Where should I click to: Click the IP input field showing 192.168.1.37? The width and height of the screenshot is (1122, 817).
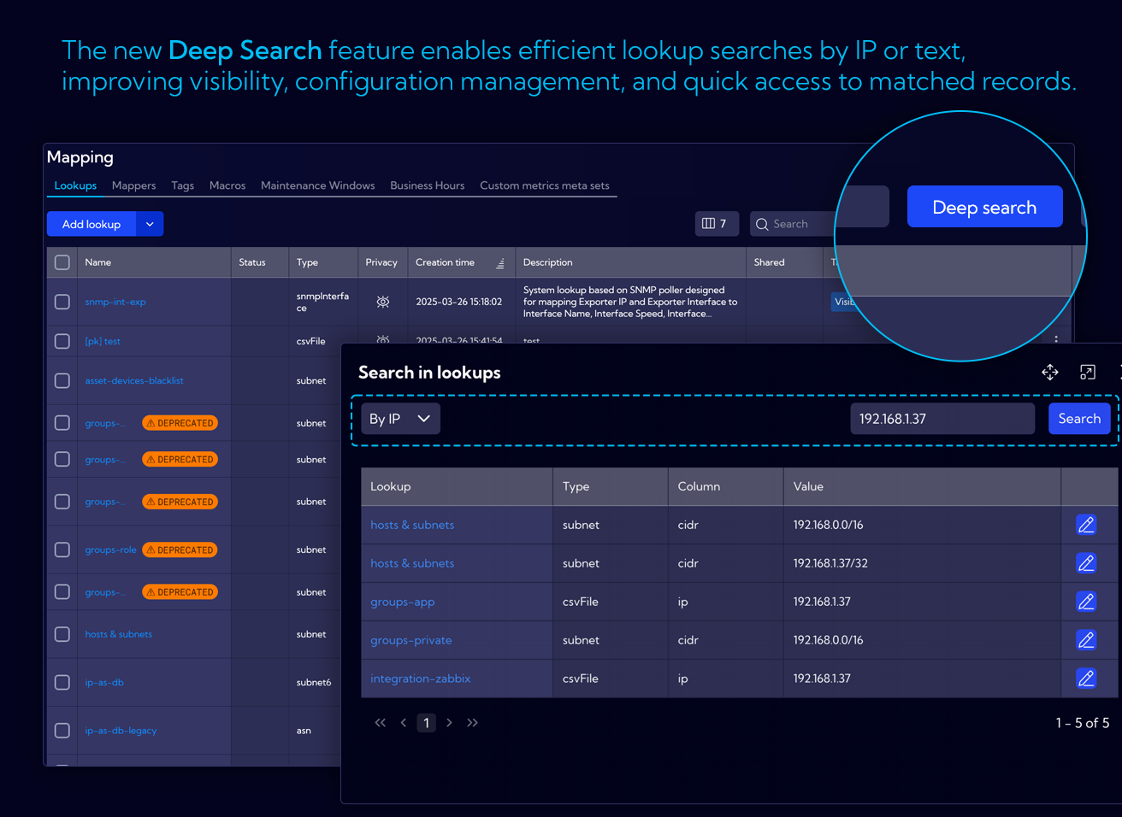(942, 419)
